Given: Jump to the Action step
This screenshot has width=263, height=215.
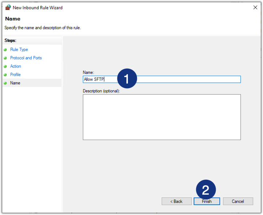Looking at the screenshot, I should pyautogui.click(x=16, y=66).
